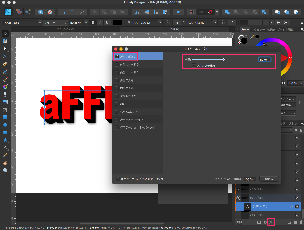Click Flip Horizontal toolbar icon

[x=137, y=12]
